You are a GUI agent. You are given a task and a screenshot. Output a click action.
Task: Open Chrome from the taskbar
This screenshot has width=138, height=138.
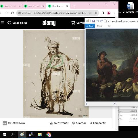[49, 135]
